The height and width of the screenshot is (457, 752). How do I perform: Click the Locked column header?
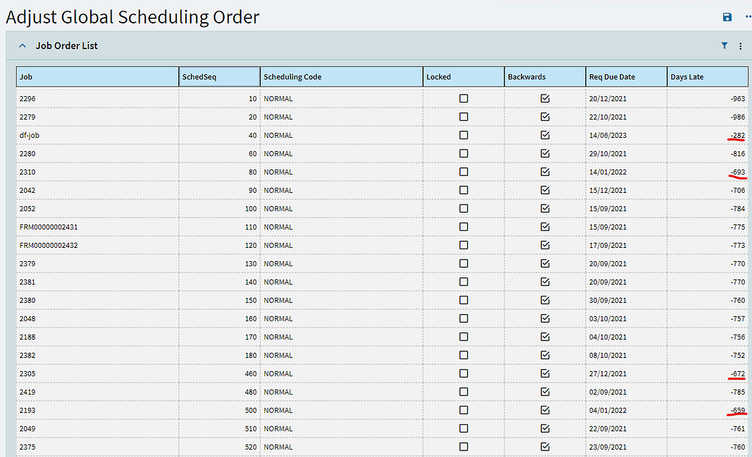(x=463, y=76)
